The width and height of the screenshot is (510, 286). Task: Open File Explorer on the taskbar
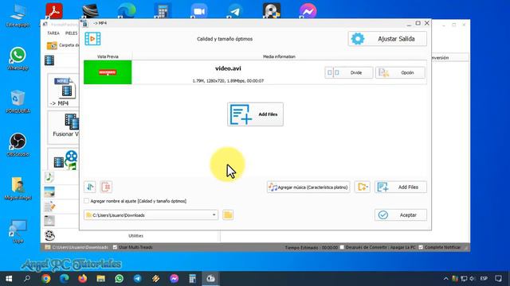coord(100,279)
